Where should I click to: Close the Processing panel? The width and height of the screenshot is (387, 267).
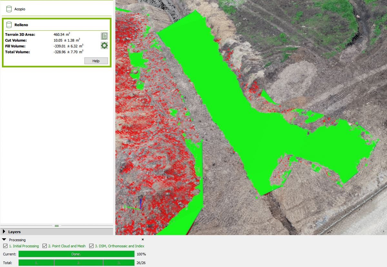click(143, 240)
